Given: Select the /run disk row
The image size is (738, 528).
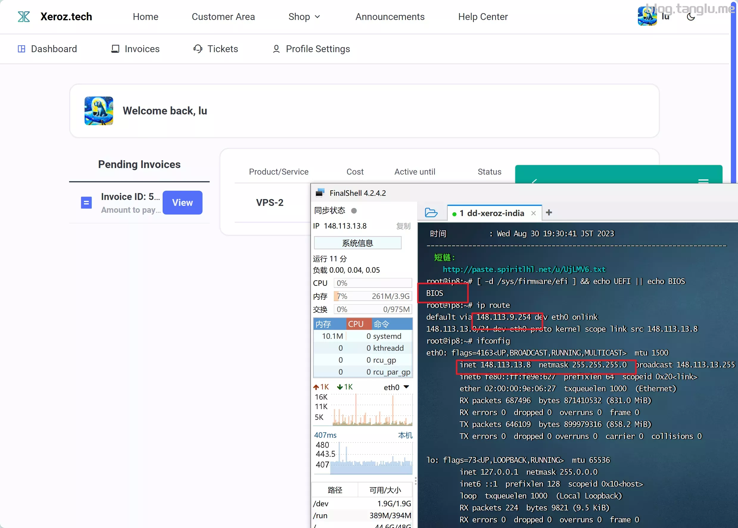Looking at the screenshot, I should (362, 516).
